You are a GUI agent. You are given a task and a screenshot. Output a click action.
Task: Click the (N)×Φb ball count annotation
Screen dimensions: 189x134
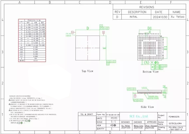(x=151, y=62)
